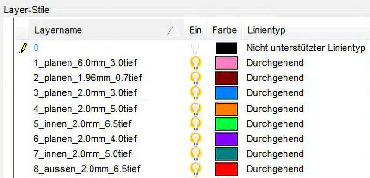Select layer 2_planen_1.96mm_0.7tief

(88, 78)
